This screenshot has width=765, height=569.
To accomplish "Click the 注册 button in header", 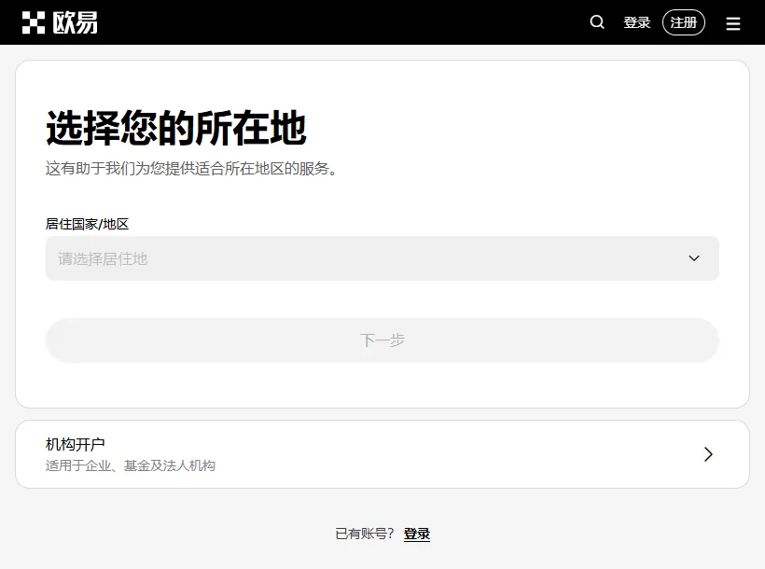I will [684, 22].
